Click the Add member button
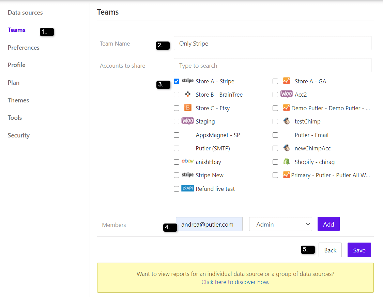 point(328,224)
